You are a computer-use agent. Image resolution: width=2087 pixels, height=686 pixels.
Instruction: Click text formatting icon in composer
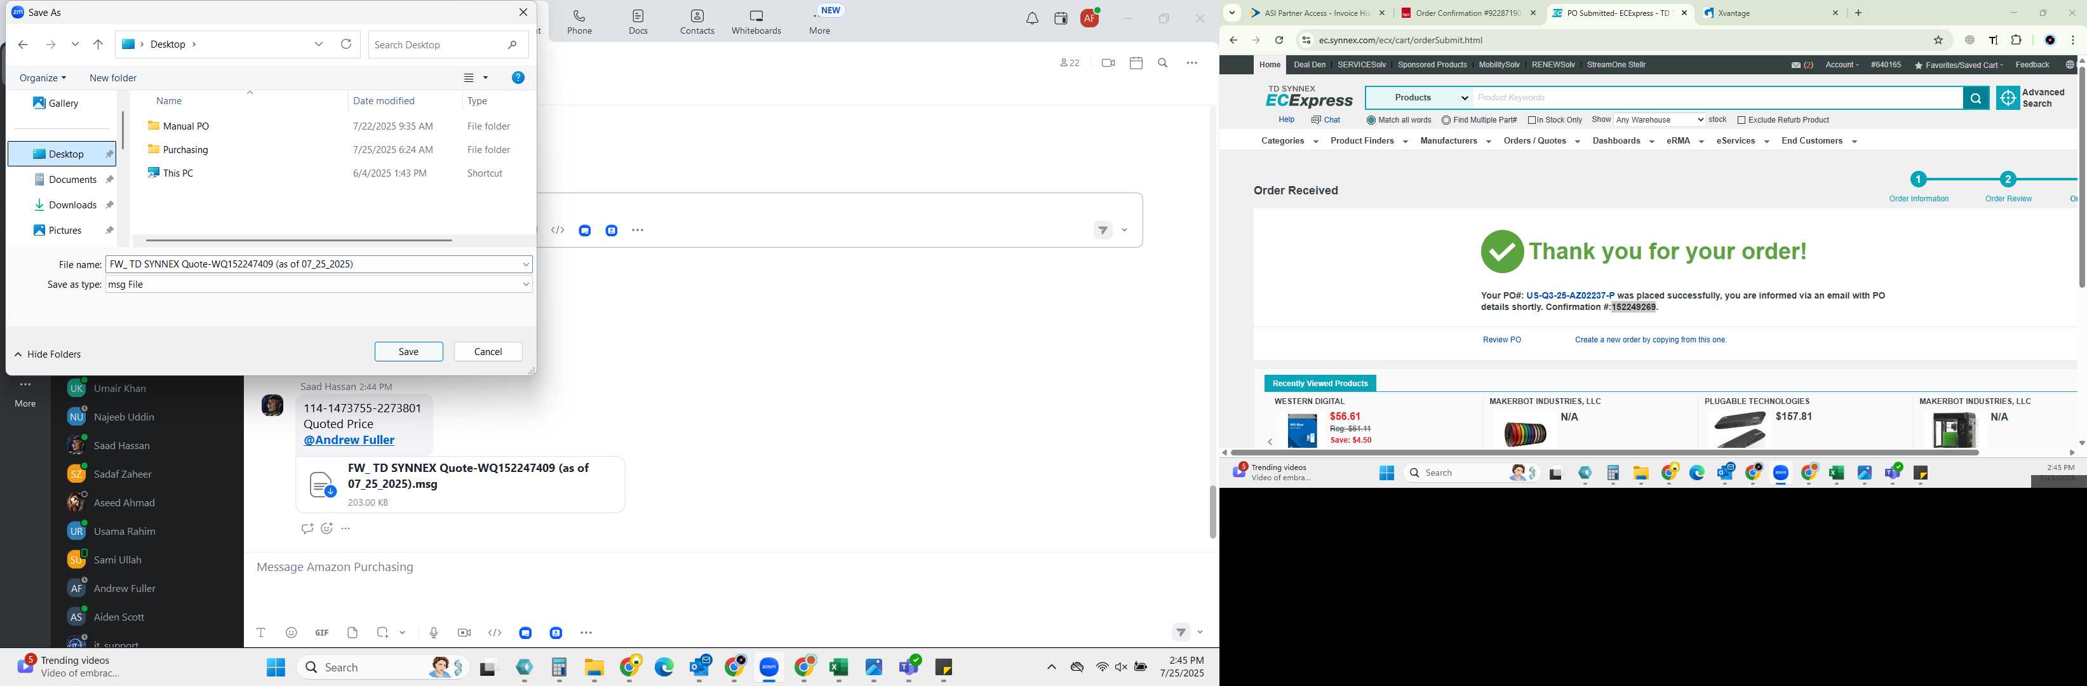pyautogui.click(x=261, y=633)
